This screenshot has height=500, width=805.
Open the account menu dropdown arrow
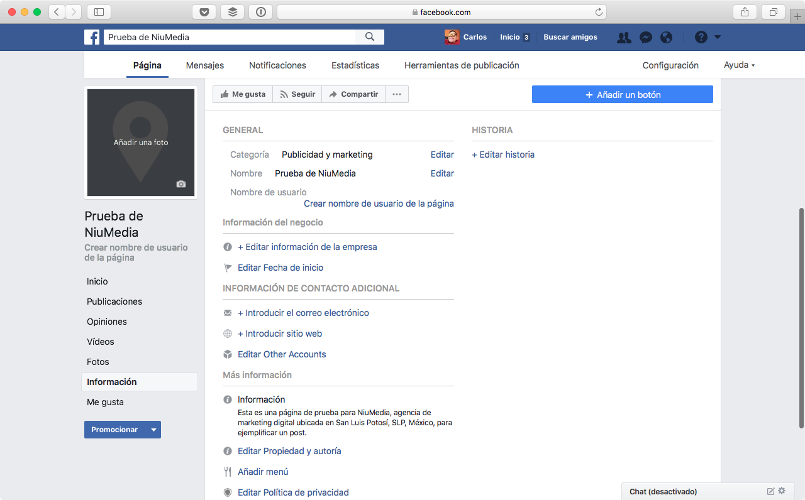click(x=718, y=37)
